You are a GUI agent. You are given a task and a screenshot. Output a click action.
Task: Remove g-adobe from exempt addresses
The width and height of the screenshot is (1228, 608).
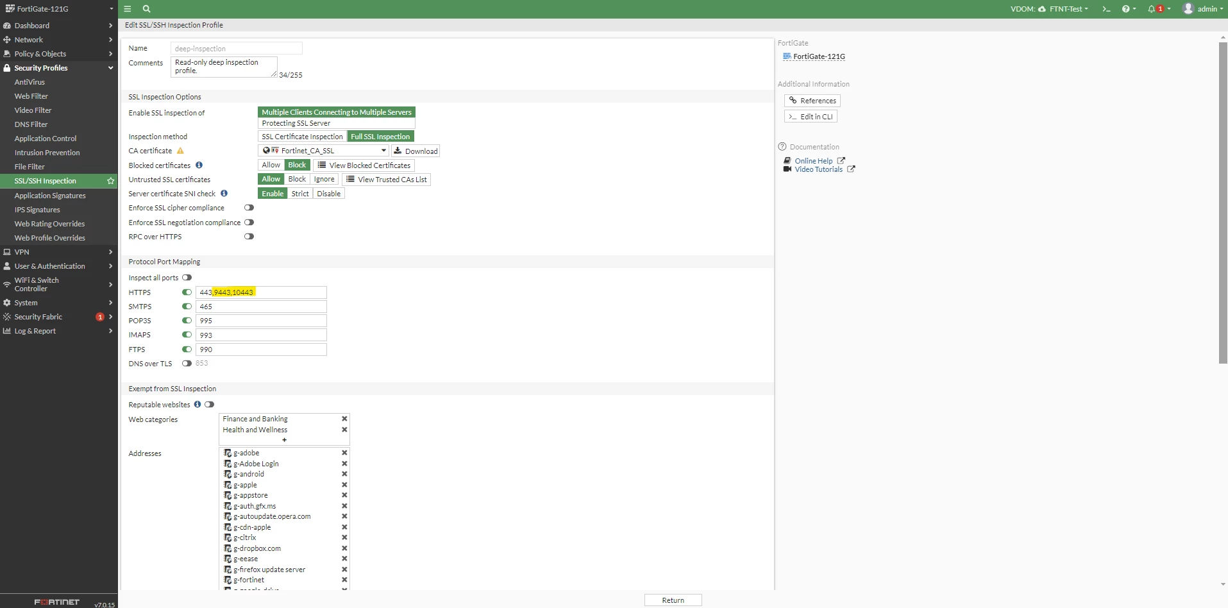click(x=344, y=453)
